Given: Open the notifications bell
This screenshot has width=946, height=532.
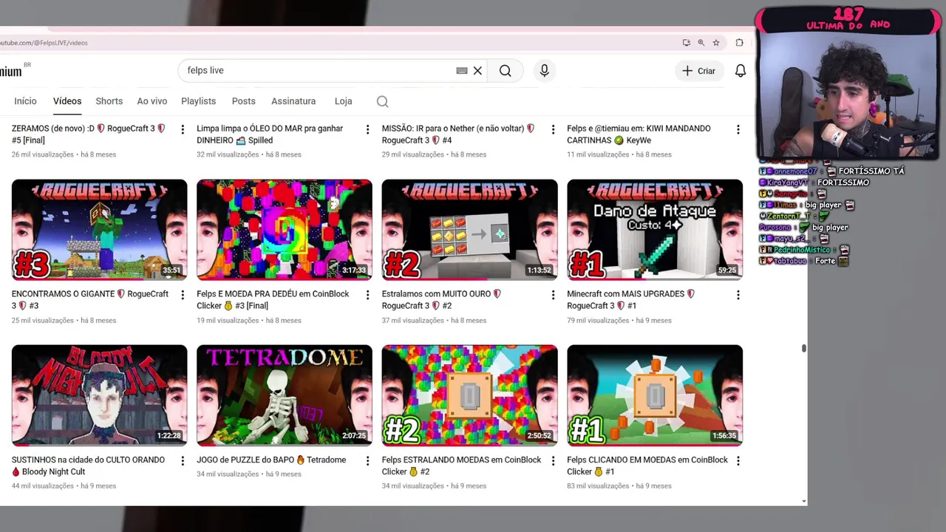Looking at the screenshot, I should 740,71.
